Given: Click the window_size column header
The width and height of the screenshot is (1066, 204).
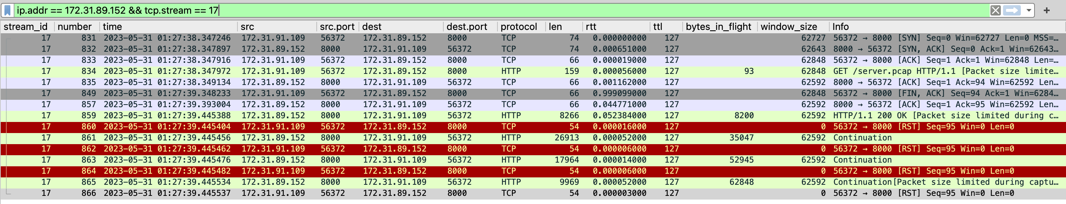Looking at the screenshot, I should click(x=788, y=27).
